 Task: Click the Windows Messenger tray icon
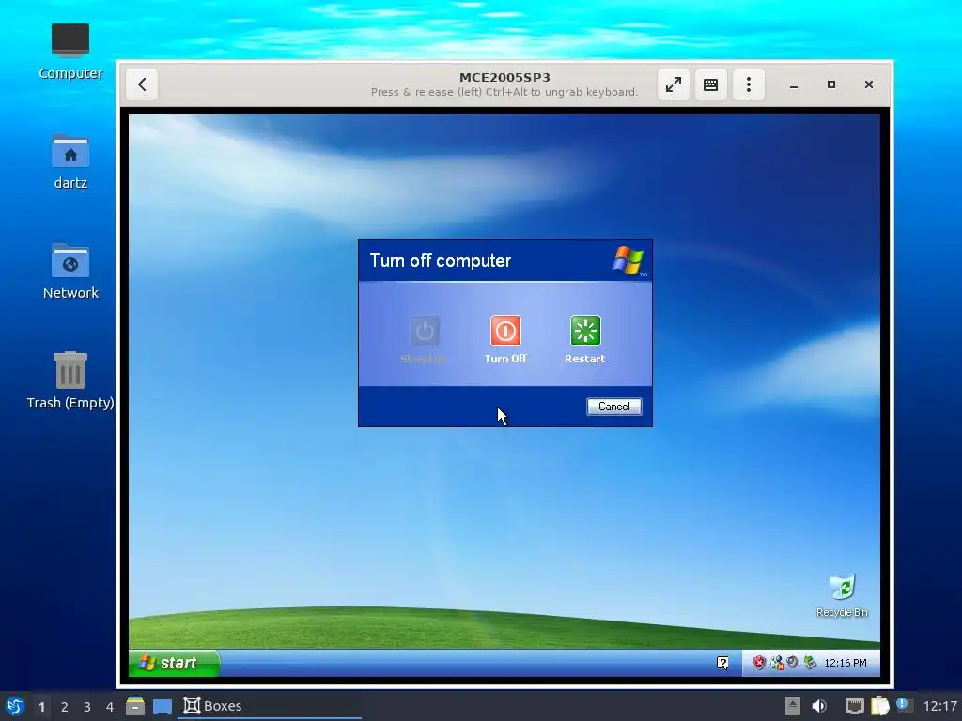(777, 663)
